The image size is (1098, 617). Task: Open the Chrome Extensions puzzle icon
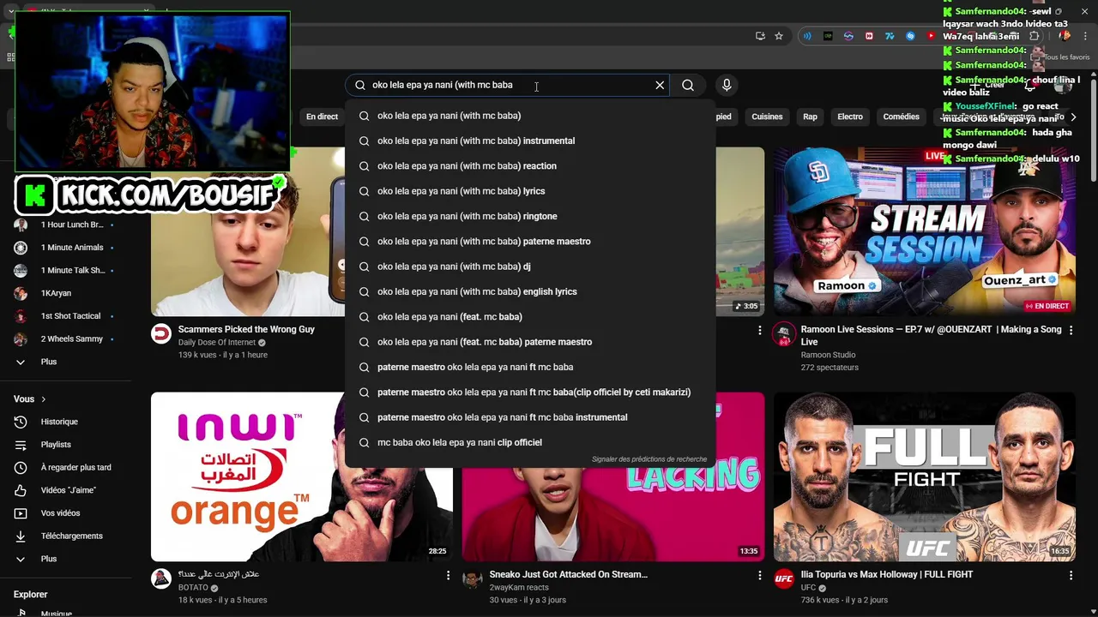(1034, 36)
